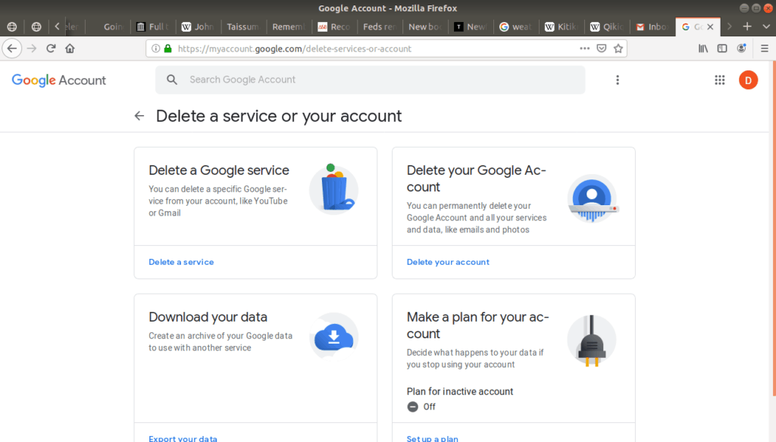Switch to the New bo tab

click(424, 26)
